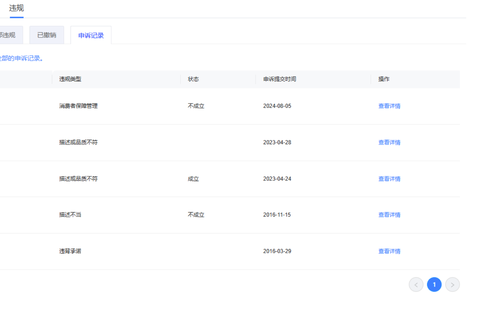
Task: Click the 成立 status cell
Action: [x=193, y=179]
